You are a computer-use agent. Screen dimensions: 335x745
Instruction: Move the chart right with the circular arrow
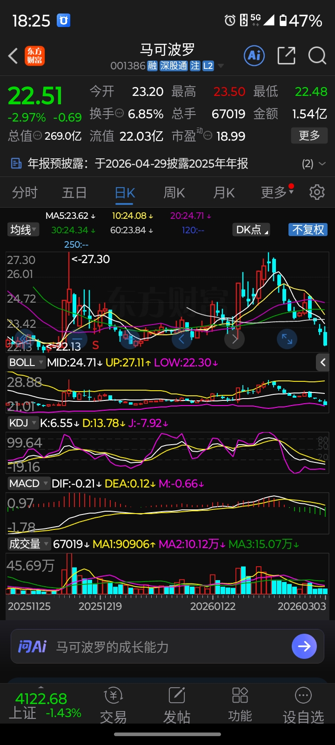click(234, 339)
